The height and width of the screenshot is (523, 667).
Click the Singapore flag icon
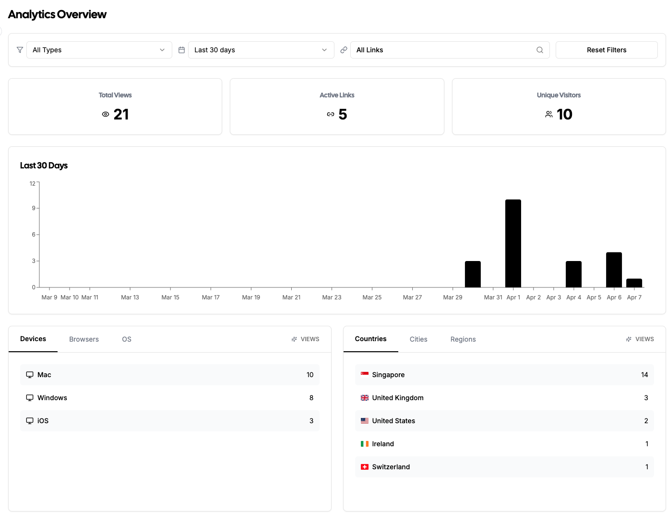point(365,374)
